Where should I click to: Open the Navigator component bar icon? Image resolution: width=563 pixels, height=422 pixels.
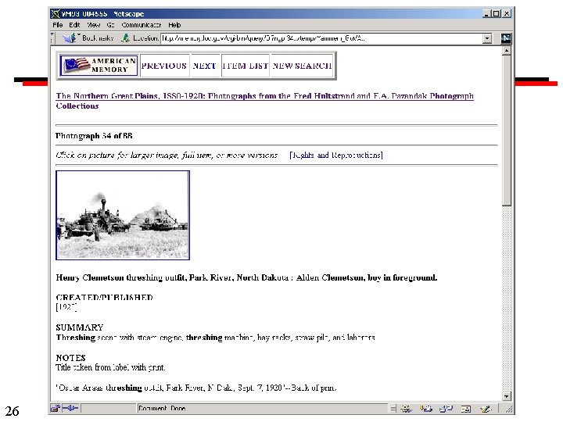[x=406, y=409]
